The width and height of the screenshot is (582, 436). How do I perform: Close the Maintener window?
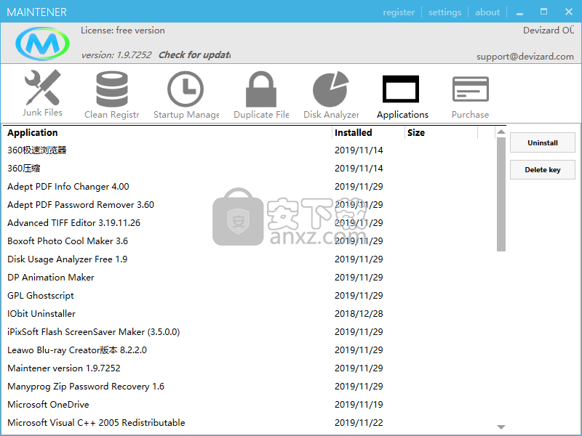coord(569,12)
